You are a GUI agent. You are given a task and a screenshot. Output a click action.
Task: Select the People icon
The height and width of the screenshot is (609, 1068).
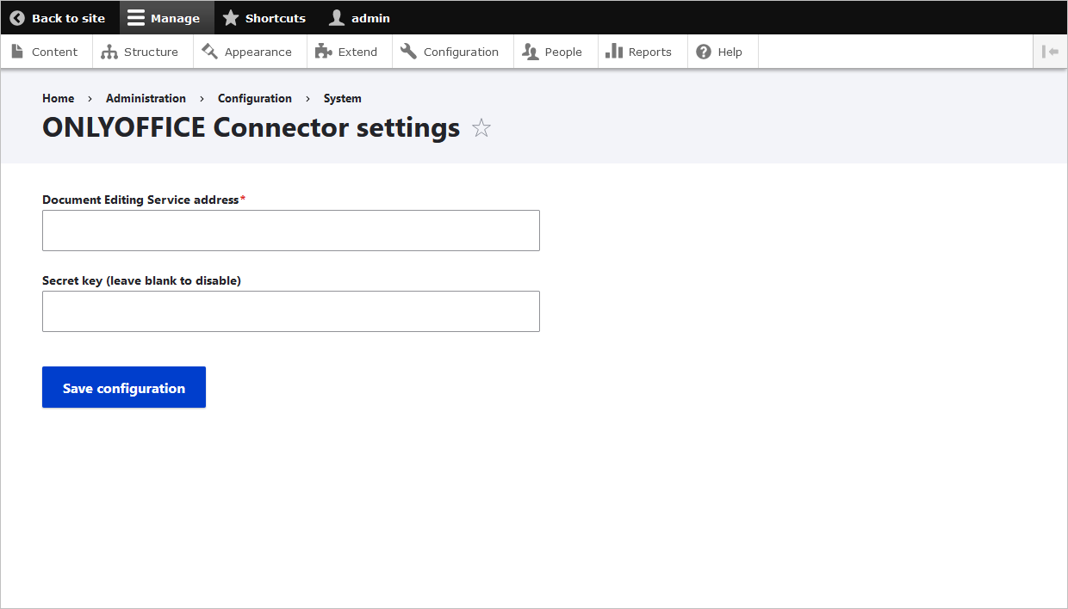coord(531,51)
